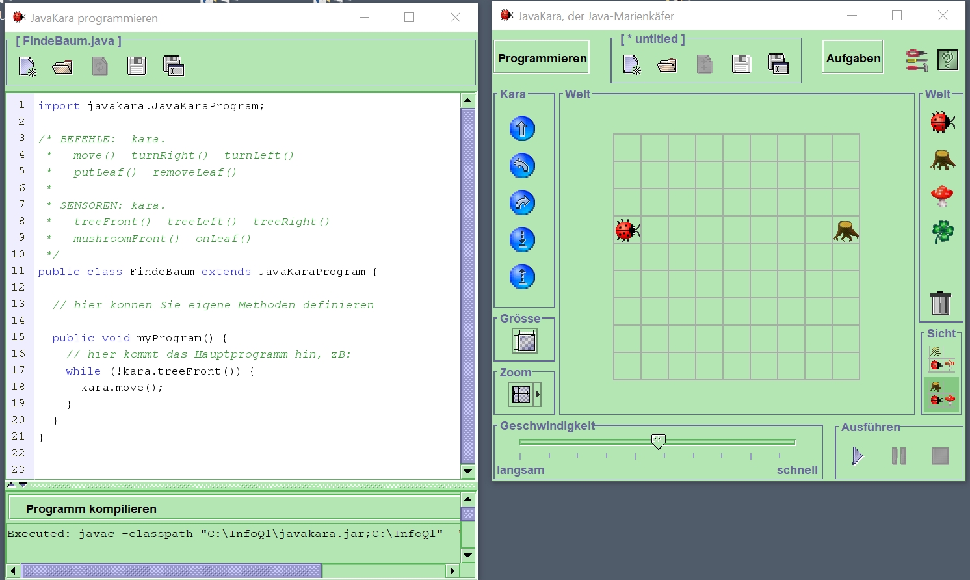Open the world file folder icon

pyautogui.click(x=667, y=64)
